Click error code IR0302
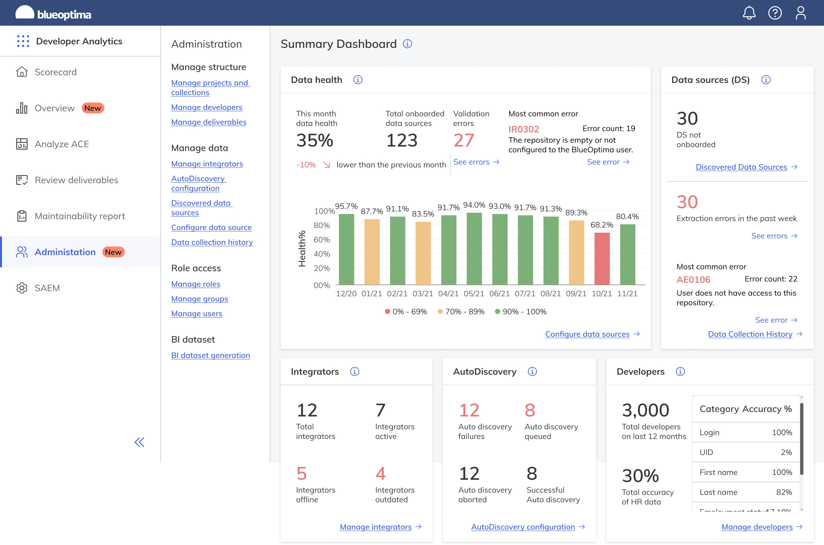This screenshot has width=824, height=545. (524, 129)
